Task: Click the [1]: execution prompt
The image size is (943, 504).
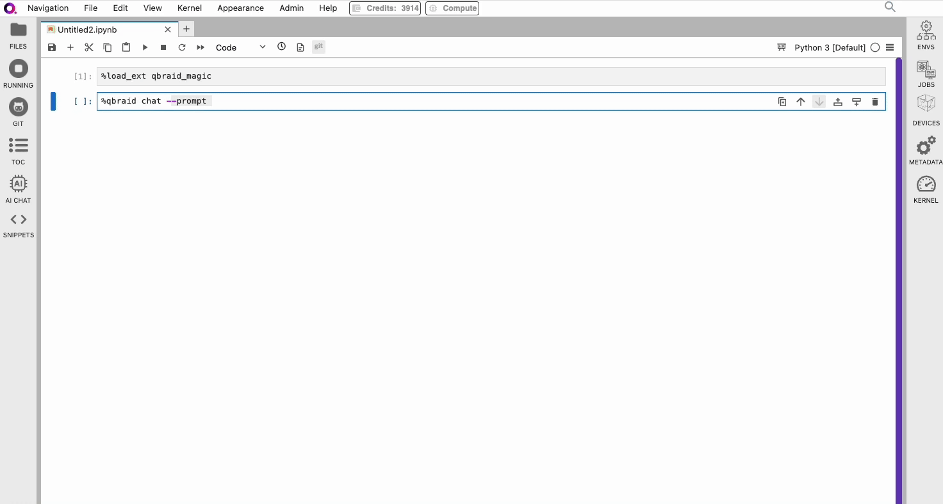Action: click(83, 76)
